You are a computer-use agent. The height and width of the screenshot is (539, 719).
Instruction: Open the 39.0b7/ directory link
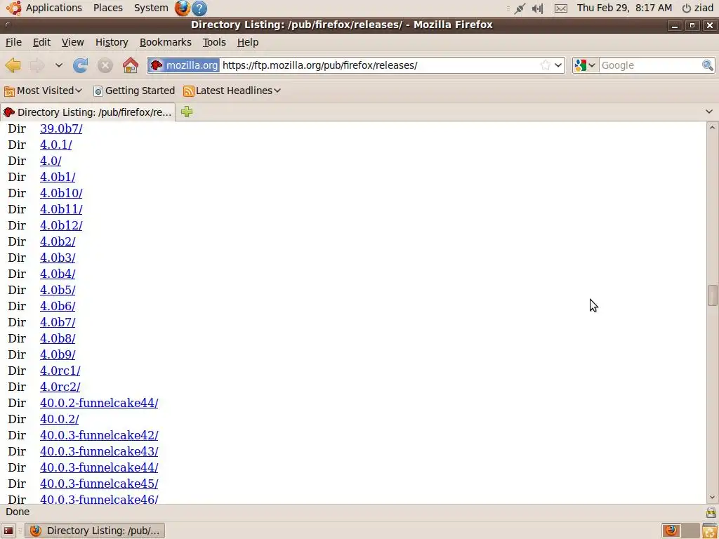[61, 128]
